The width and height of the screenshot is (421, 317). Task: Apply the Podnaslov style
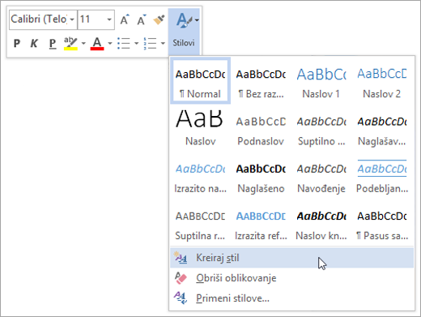point(261,128)
